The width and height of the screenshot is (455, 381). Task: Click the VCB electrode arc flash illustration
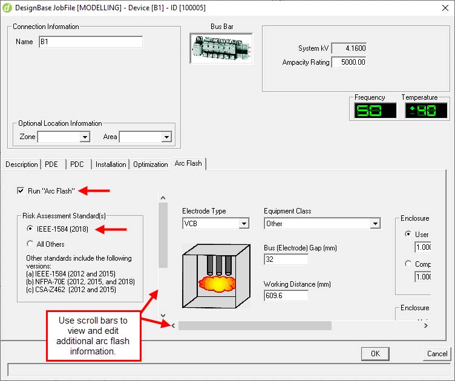pyautogui.click(x=216, y=276)
